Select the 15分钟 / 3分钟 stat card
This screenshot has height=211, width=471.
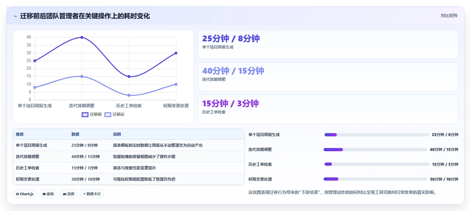(328, 109)
